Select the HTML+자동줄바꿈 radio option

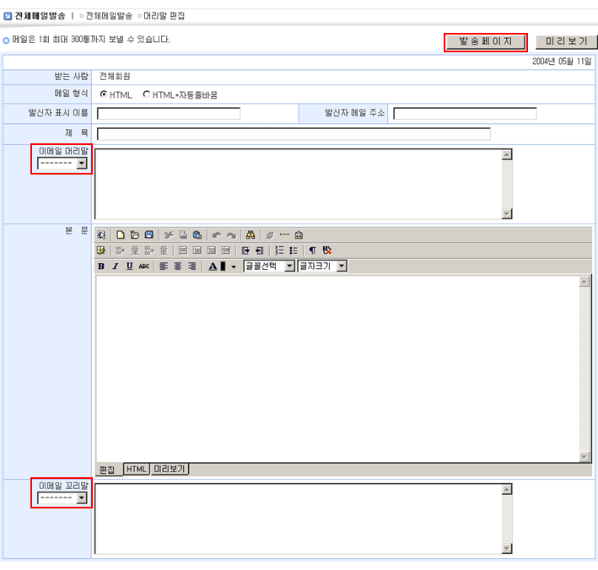[147, 94]
